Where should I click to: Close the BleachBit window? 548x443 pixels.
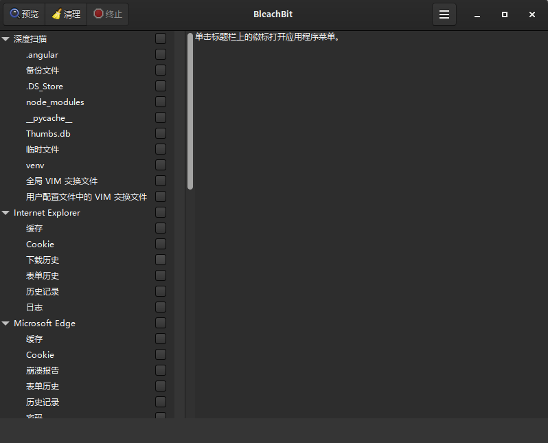[x=532, y=14]
